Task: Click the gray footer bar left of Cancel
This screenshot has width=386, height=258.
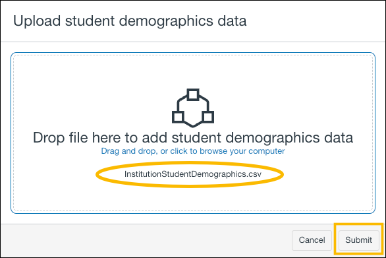Action: tap(146, 240)
